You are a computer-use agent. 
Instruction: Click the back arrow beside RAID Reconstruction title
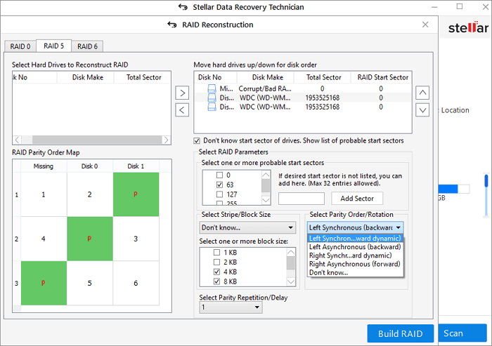click(x=172, y=25)
